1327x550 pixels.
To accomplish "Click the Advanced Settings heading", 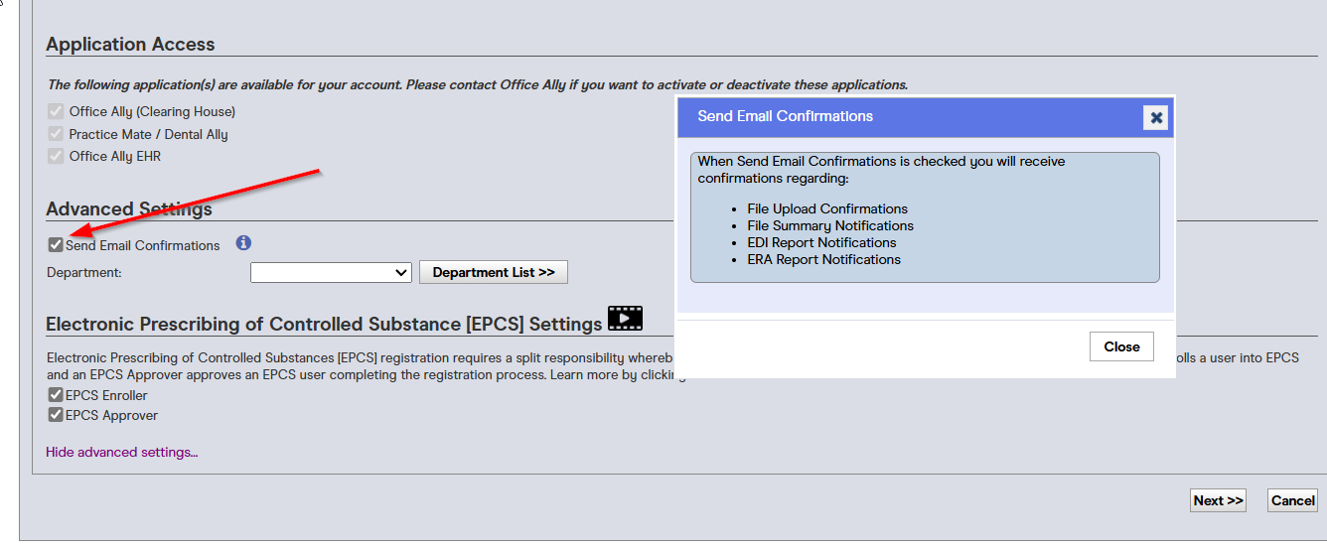I will click(129, 208).
